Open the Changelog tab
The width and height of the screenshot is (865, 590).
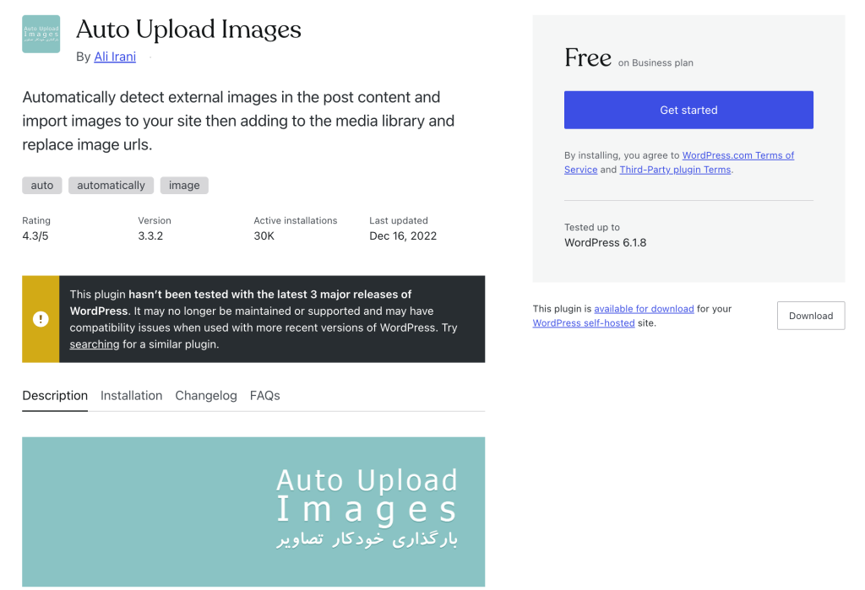[x=206, y=396]
